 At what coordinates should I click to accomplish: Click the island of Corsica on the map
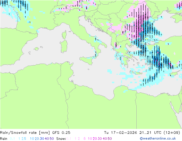pyautogui.click(x=65, y=35)
